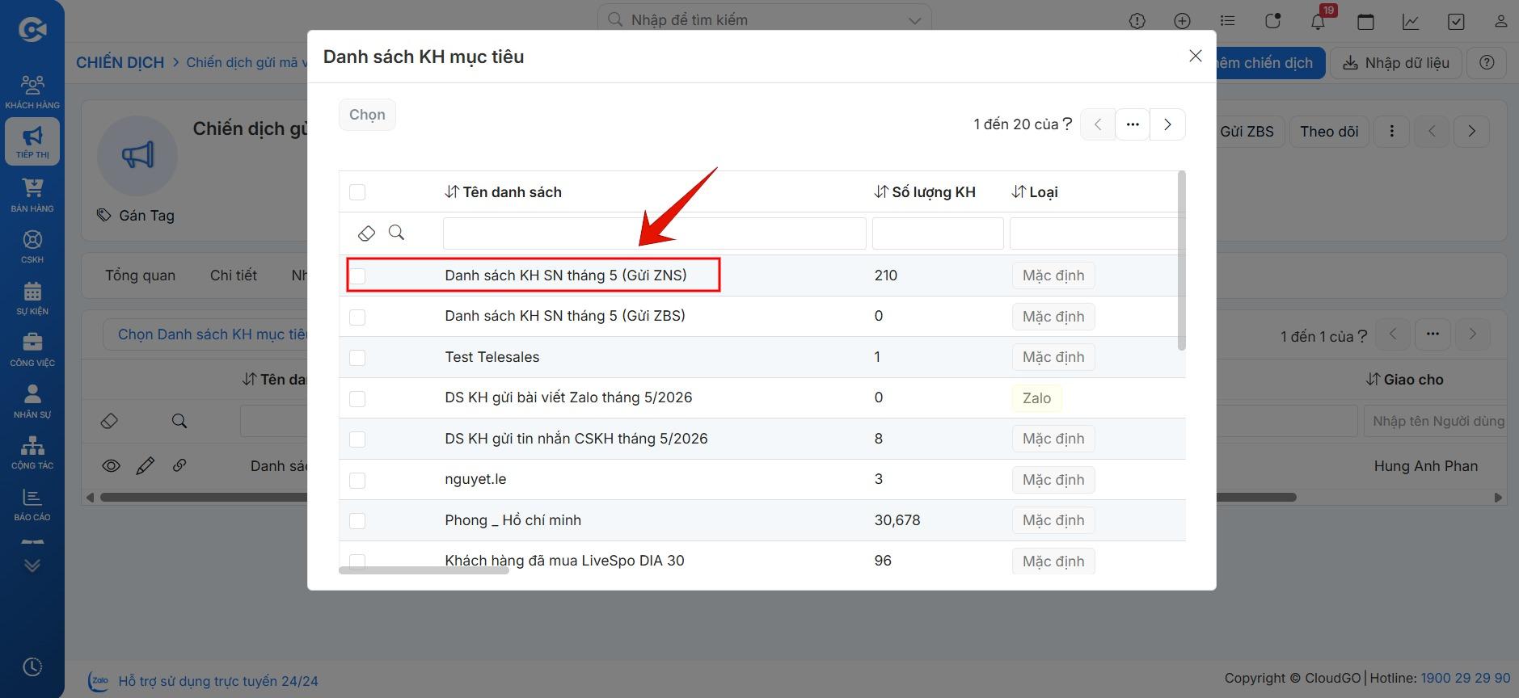Viewport: 1519px width, 698px height.
Task: Open the notifications bell
Action: [x=1319, y=21]
